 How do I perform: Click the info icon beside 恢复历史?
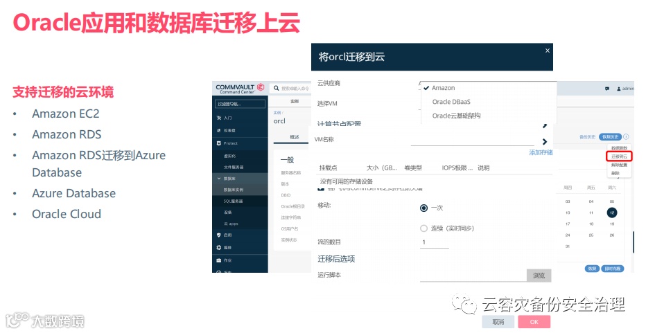(626, 136)
